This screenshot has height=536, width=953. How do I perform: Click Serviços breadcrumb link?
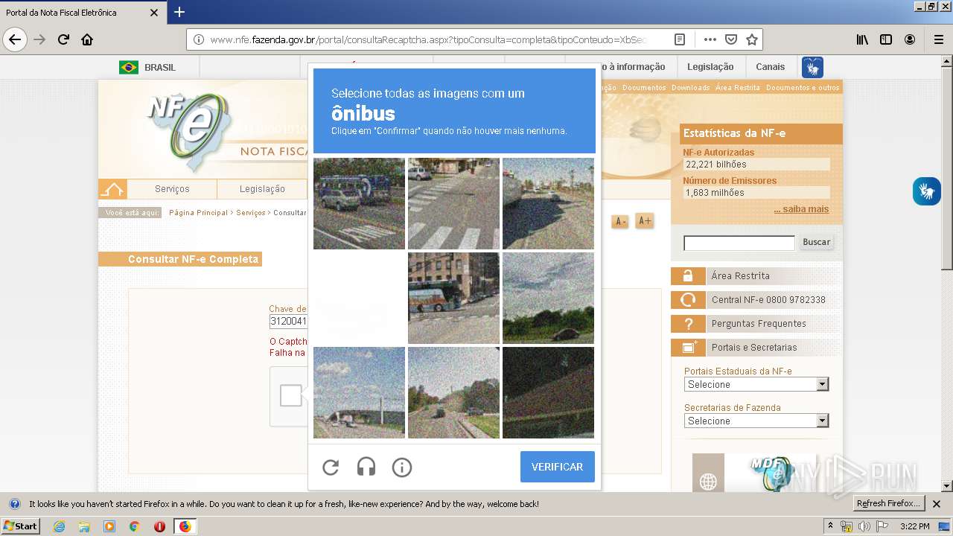coord(251,213)
